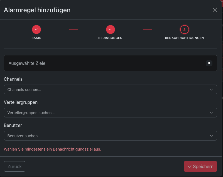
Task: Click the Verteilergruppen suchen search field
Action: [x=110, y=113]
